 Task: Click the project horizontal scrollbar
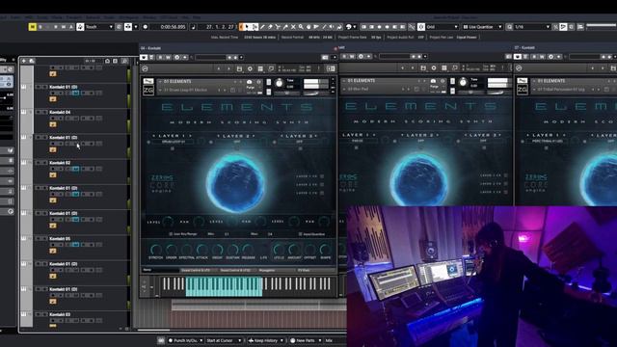coord(154,330)
